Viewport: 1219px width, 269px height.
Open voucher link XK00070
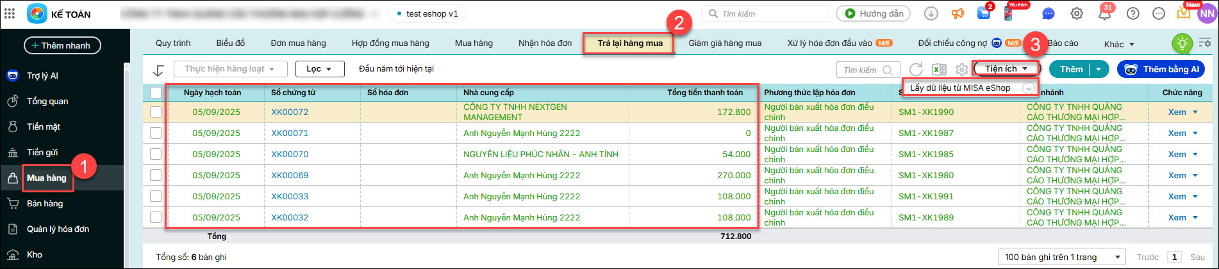tap(290, 154)
